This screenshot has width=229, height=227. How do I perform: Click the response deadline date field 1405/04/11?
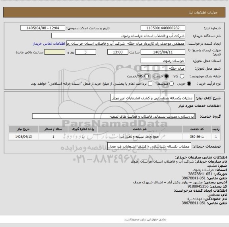[163, 52]
